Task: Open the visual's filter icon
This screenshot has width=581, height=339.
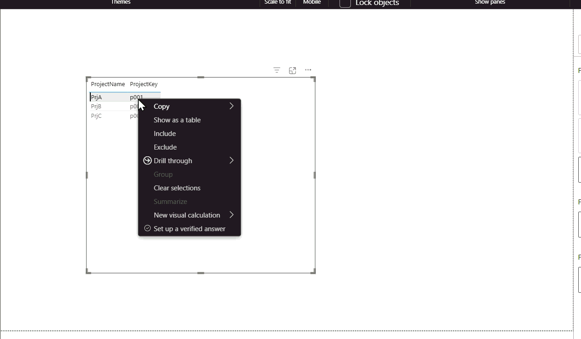Action: pyautogui.click(x=276, y=70)
